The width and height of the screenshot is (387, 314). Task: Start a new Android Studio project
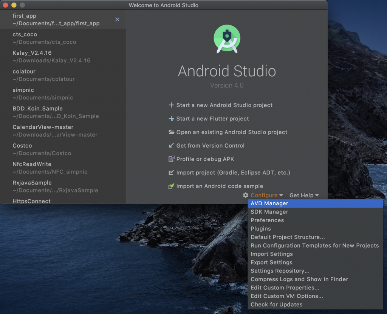click(x=224, y=105)
